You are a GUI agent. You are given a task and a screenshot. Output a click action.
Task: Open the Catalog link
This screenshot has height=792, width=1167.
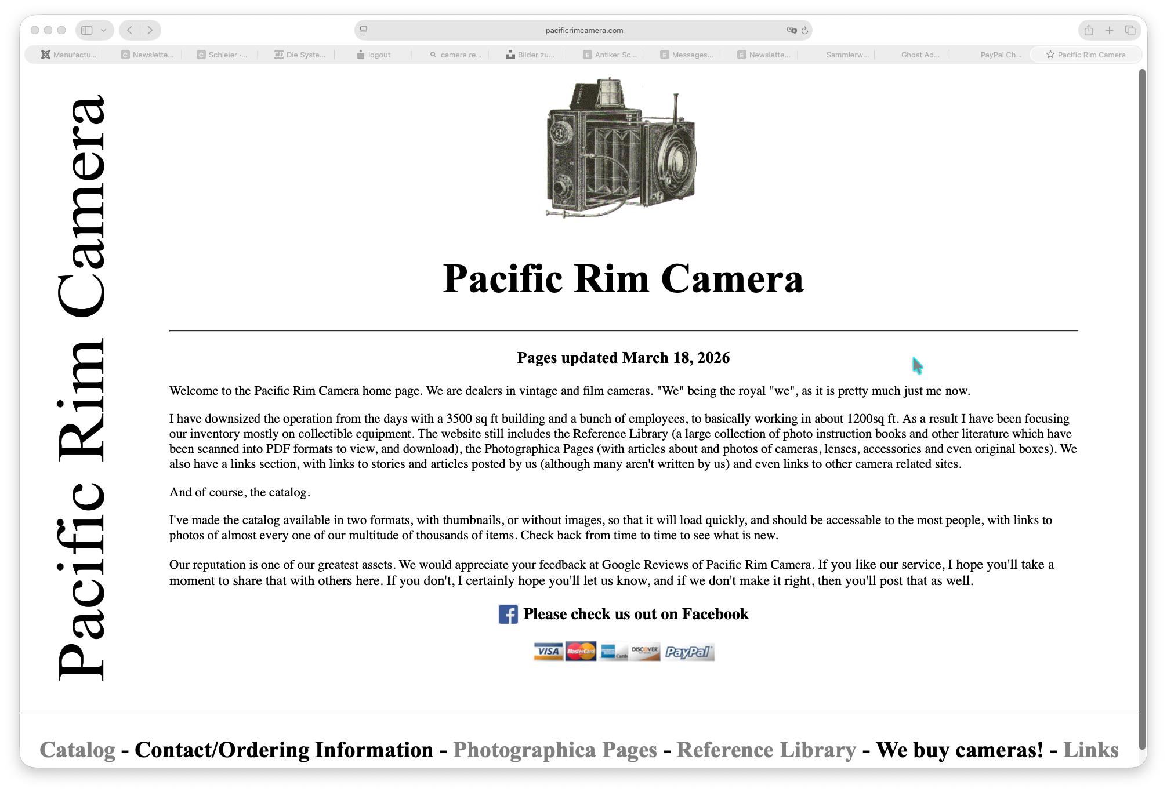77,750
